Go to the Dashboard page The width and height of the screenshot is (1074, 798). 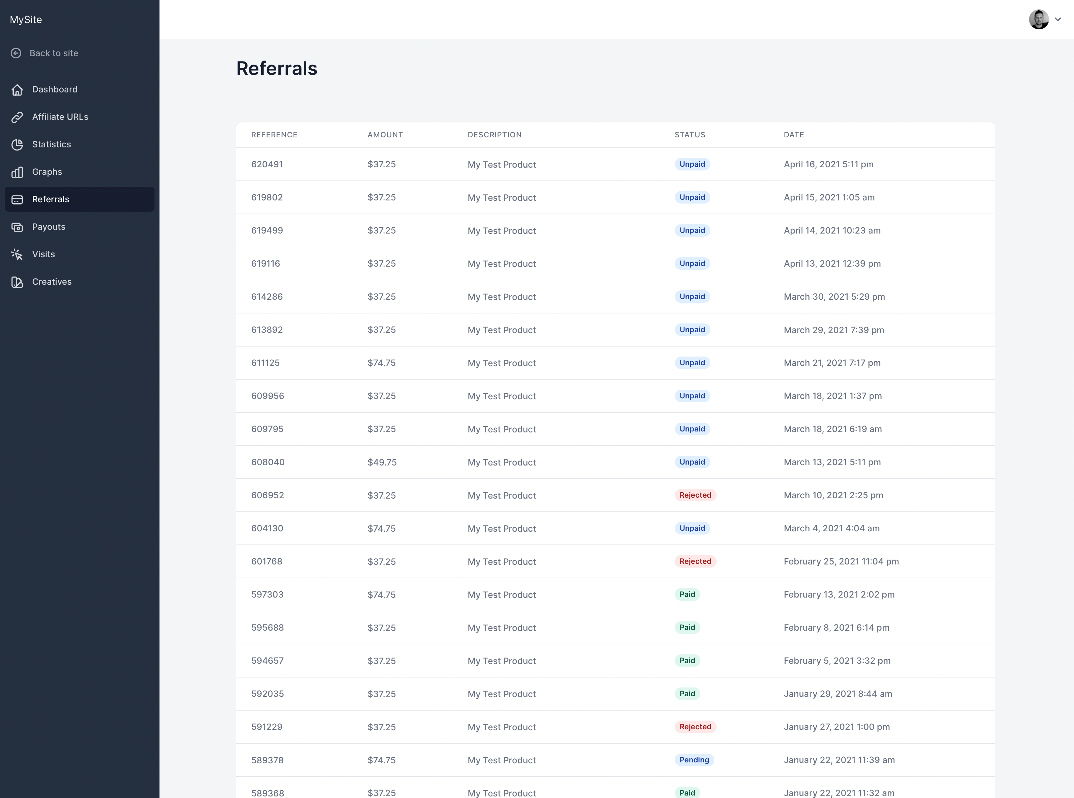click(x=80, y=89)
